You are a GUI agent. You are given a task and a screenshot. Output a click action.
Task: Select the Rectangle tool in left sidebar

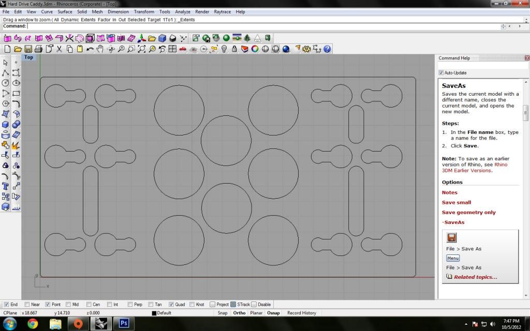coord(16,93)
